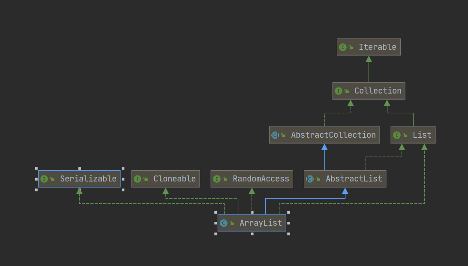Click the interface icon beside List

[x=396, y=135]
